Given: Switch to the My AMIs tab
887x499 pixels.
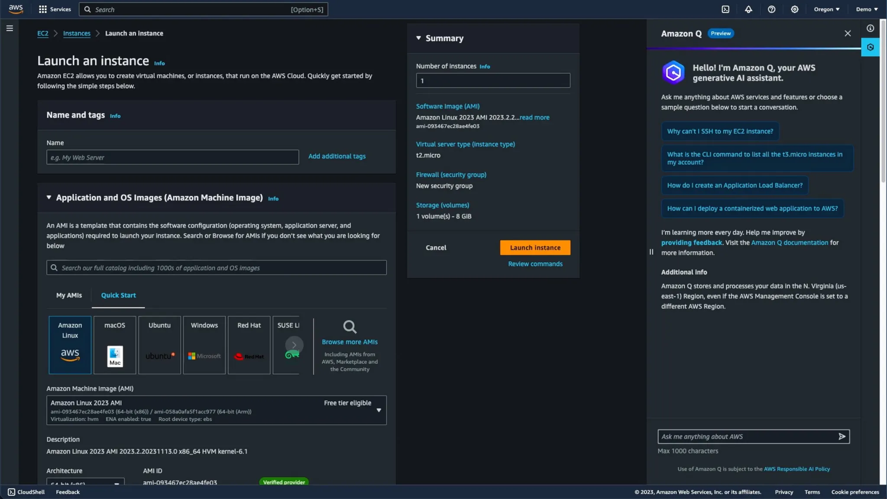Looking at the screenshot, I should pyautogui.click(x=69, y=295).
